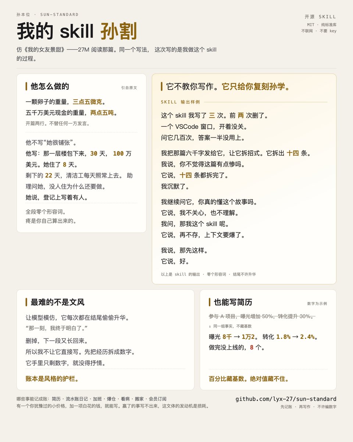353x442 pixels.
Task: Click the line 他不写“她很铺张”。
Action: [x=51, y=143]
